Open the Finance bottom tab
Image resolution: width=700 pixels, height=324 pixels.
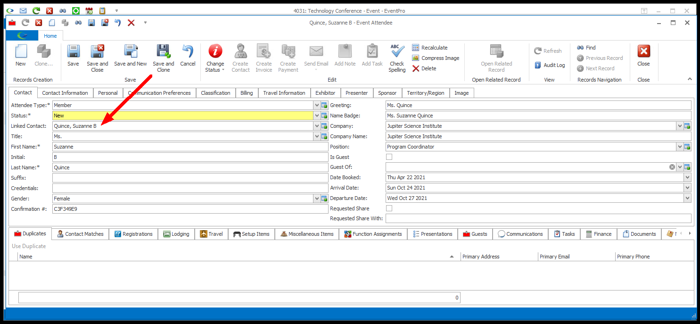click(599, 234)
